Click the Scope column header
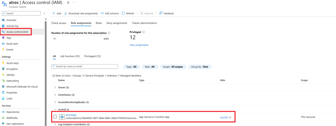 (x=304, y=80)
